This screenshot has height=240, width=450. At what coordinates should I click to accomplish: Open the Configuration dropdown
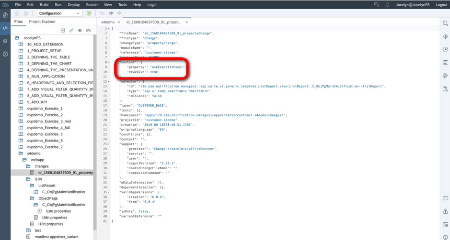point(59,13)
